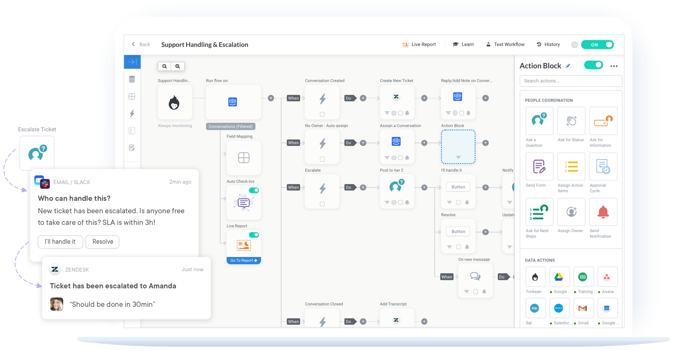Click the I'll handle it button
Screen dimensions: 675x351
tap(60, 242)
